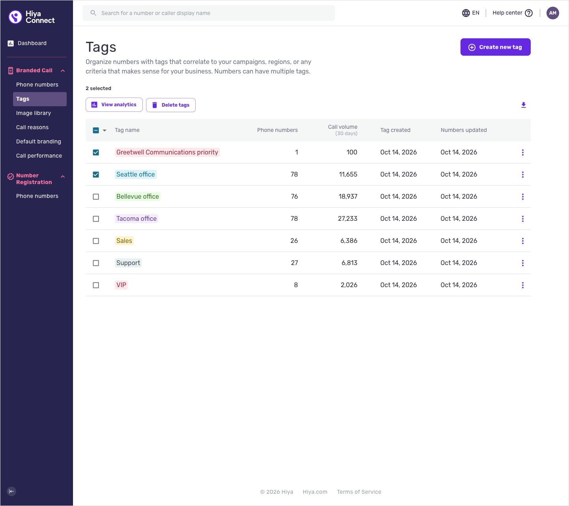Image resolution: width=569 pixels, height=506 pixels.
Task: Click the Number Registration badge icon
Action: [11, 177]
